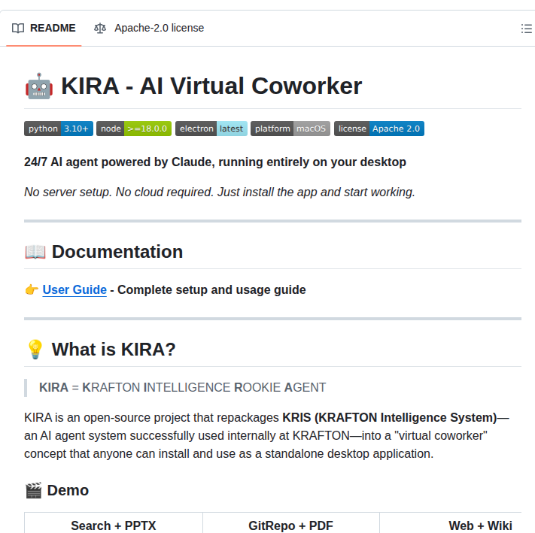Image resolution: width=535 pixels, height=533 pixels.
Task: Click the electron latest badge
Action: [x=211, y=129]
